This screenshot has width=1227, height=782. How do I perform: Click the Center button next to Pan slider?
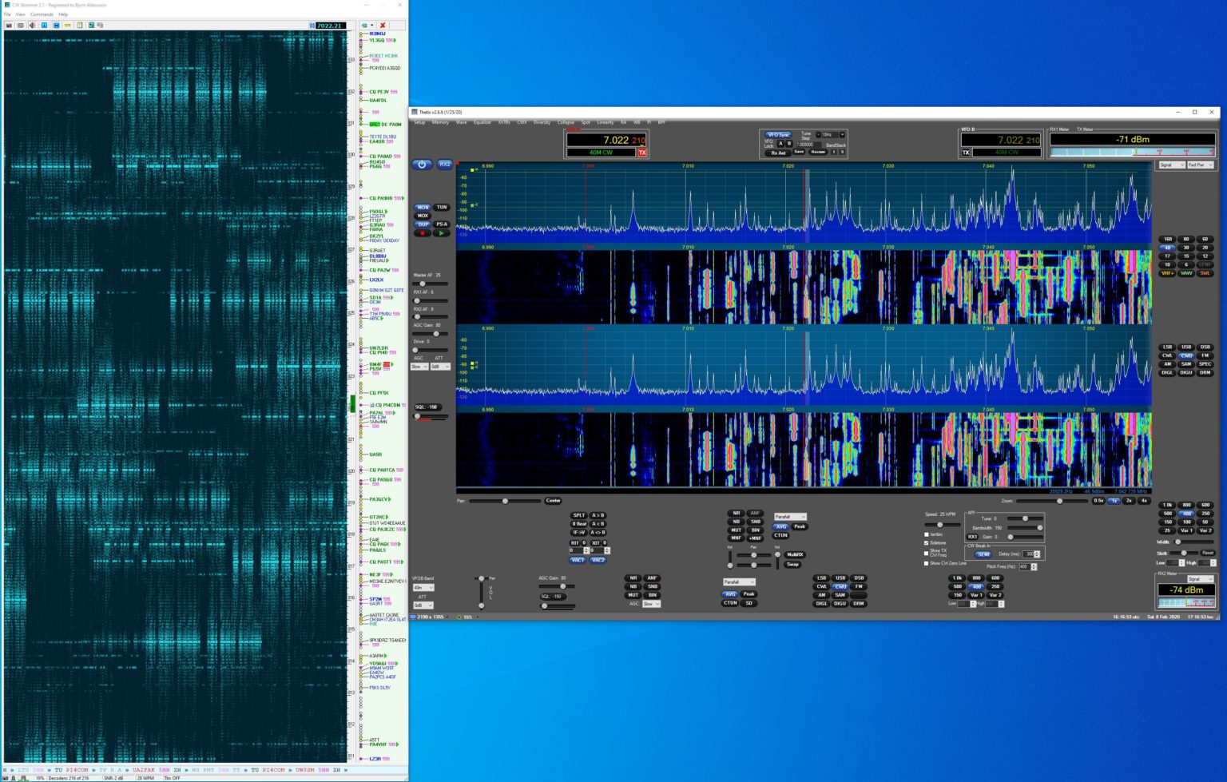click(x=553, y=501)
